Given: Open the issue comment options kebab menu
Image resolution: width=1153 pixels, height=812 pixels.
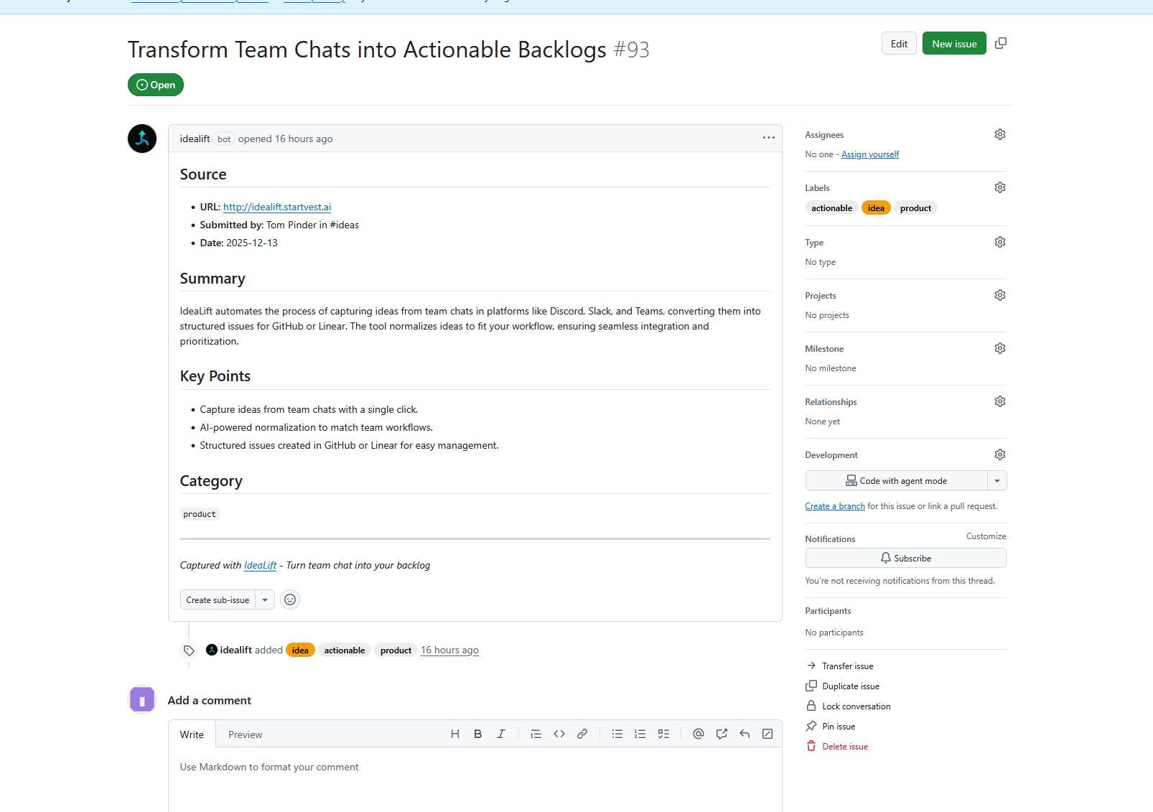Looking at the screenshot, I should coord(768,138).
